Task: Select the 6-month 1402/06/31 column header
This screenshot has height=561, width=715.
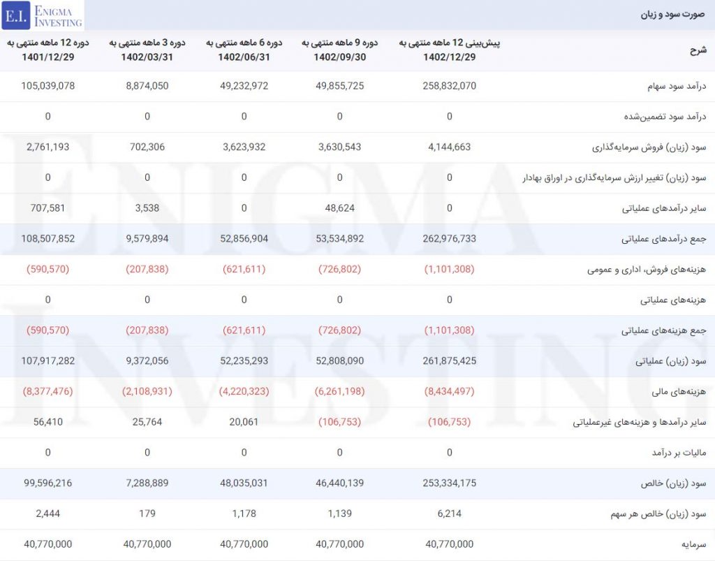Action: pos(244,50)
